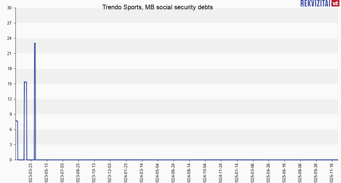
Task: Click the red VŽ logo badge
Action: [x=335, y=3]
